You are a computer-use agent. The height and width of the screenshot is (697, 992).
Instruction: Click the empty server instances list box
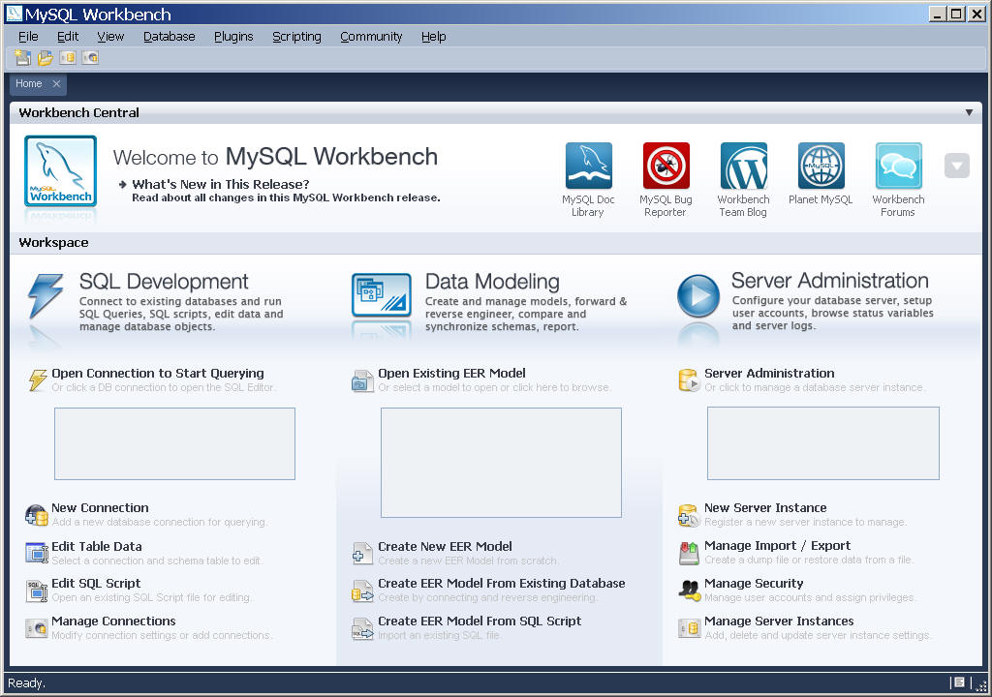(823, 443)
